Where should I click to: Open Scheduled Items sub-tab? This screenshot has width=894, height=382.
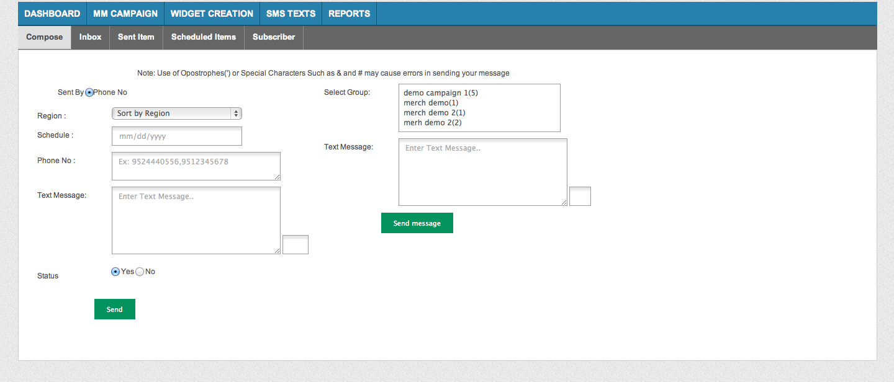point(204,37)
